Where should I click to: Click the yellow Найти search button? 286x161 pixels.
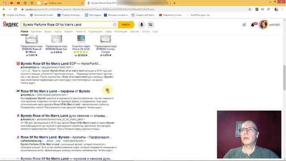point(126,25)
